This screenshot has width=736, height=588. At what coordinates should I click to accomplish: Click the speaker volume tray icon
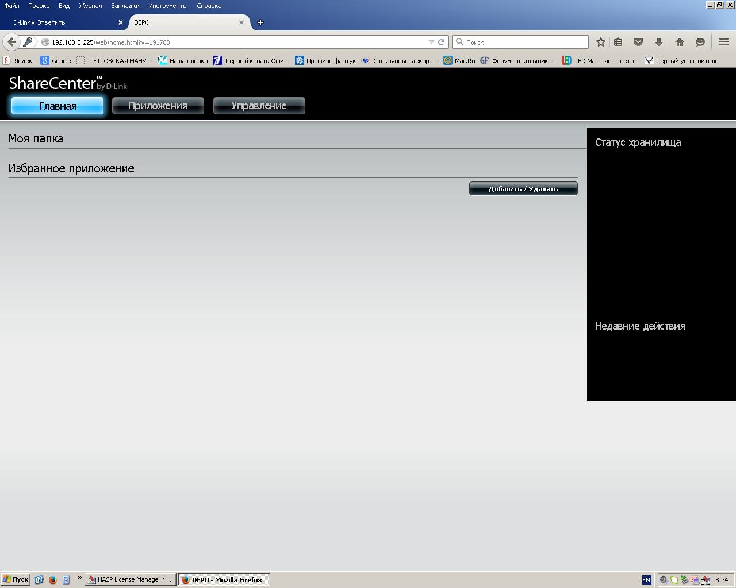[663, 580]
